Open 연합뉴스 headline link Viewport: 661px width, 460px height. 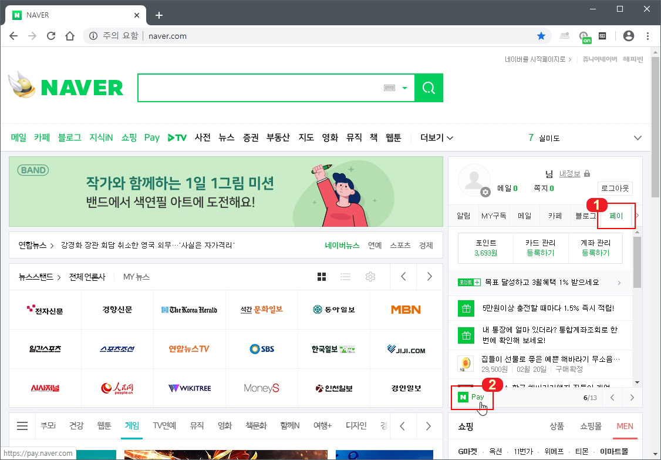click(x=147, y=245)
